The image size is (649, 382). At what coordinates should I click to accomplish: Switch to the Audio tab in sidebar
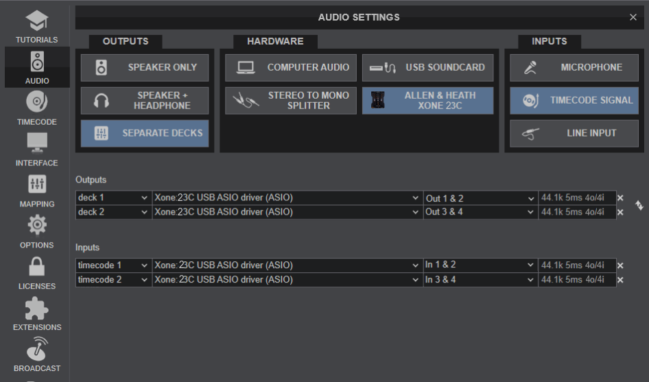click(x=36, y=68)
